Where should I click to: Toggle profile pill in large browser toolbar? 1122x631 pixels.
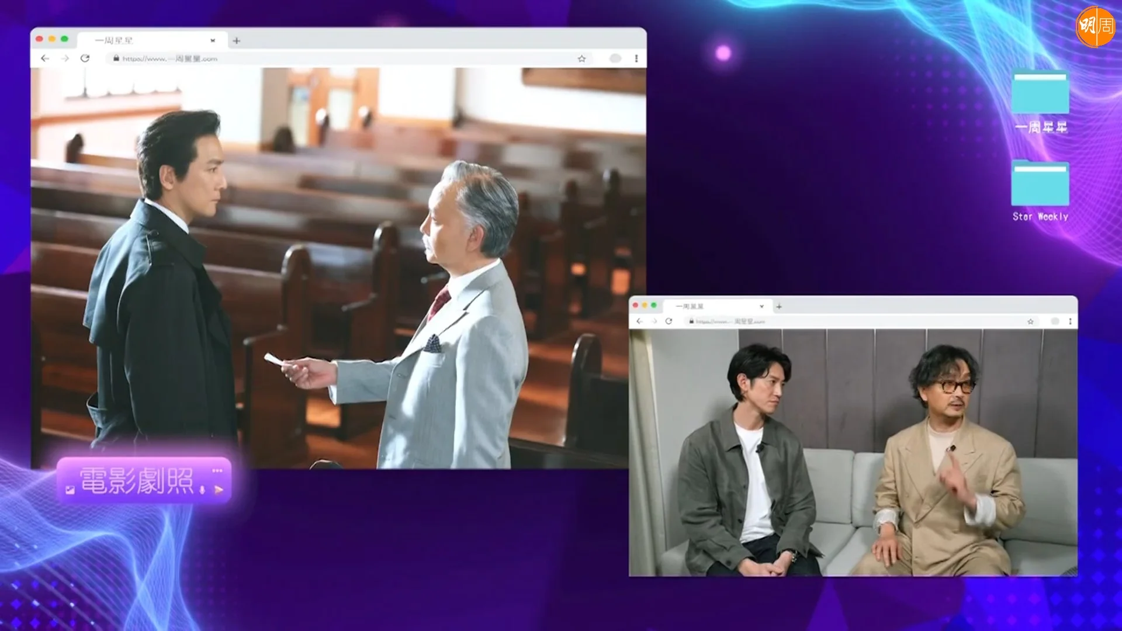pyautogui.click(x=615, y=58)
